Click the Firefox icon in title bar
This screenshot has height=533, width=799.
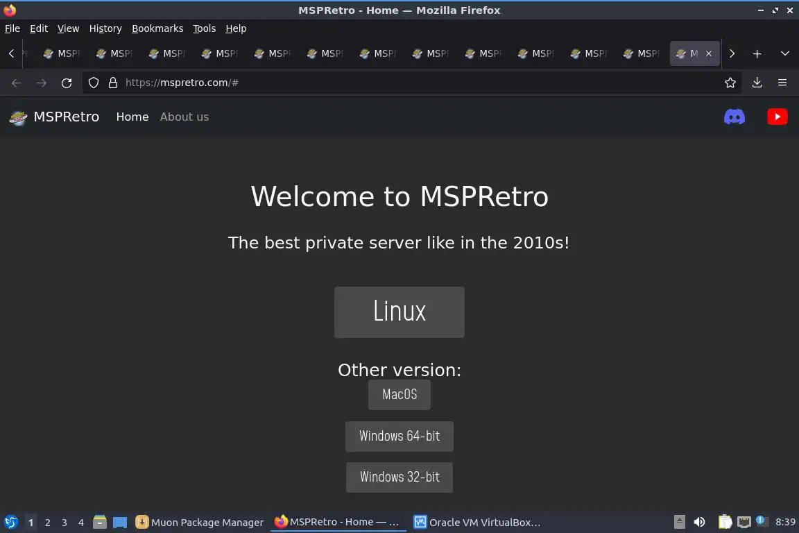(10, 10)
